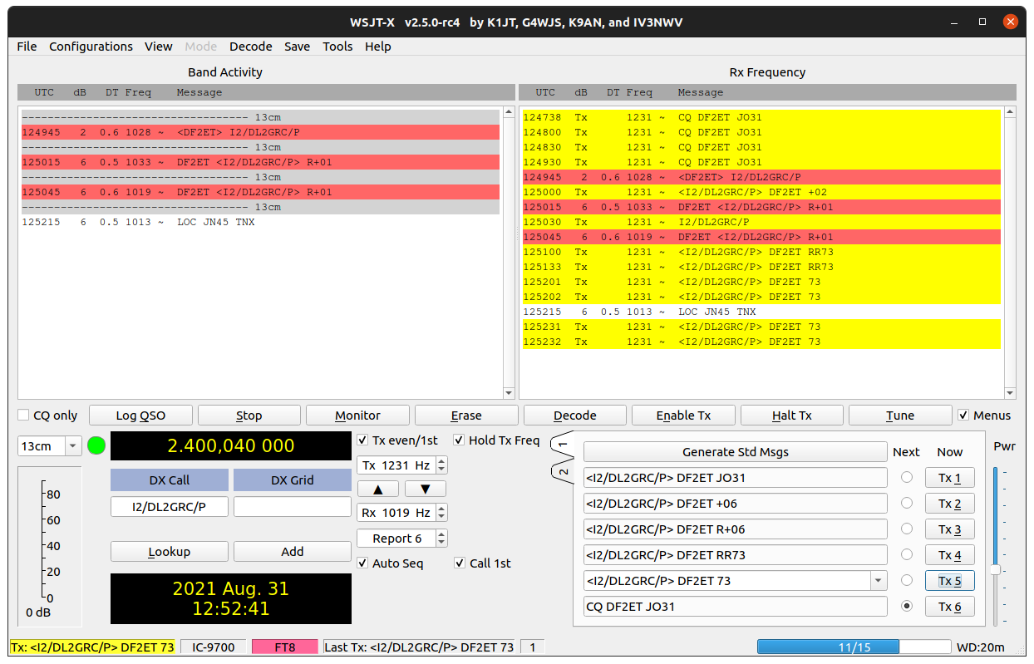This screenshot has height=664, width=1034.
Task: Edit the CQ DF2ET JO31 message field
Action: (735, 607)
